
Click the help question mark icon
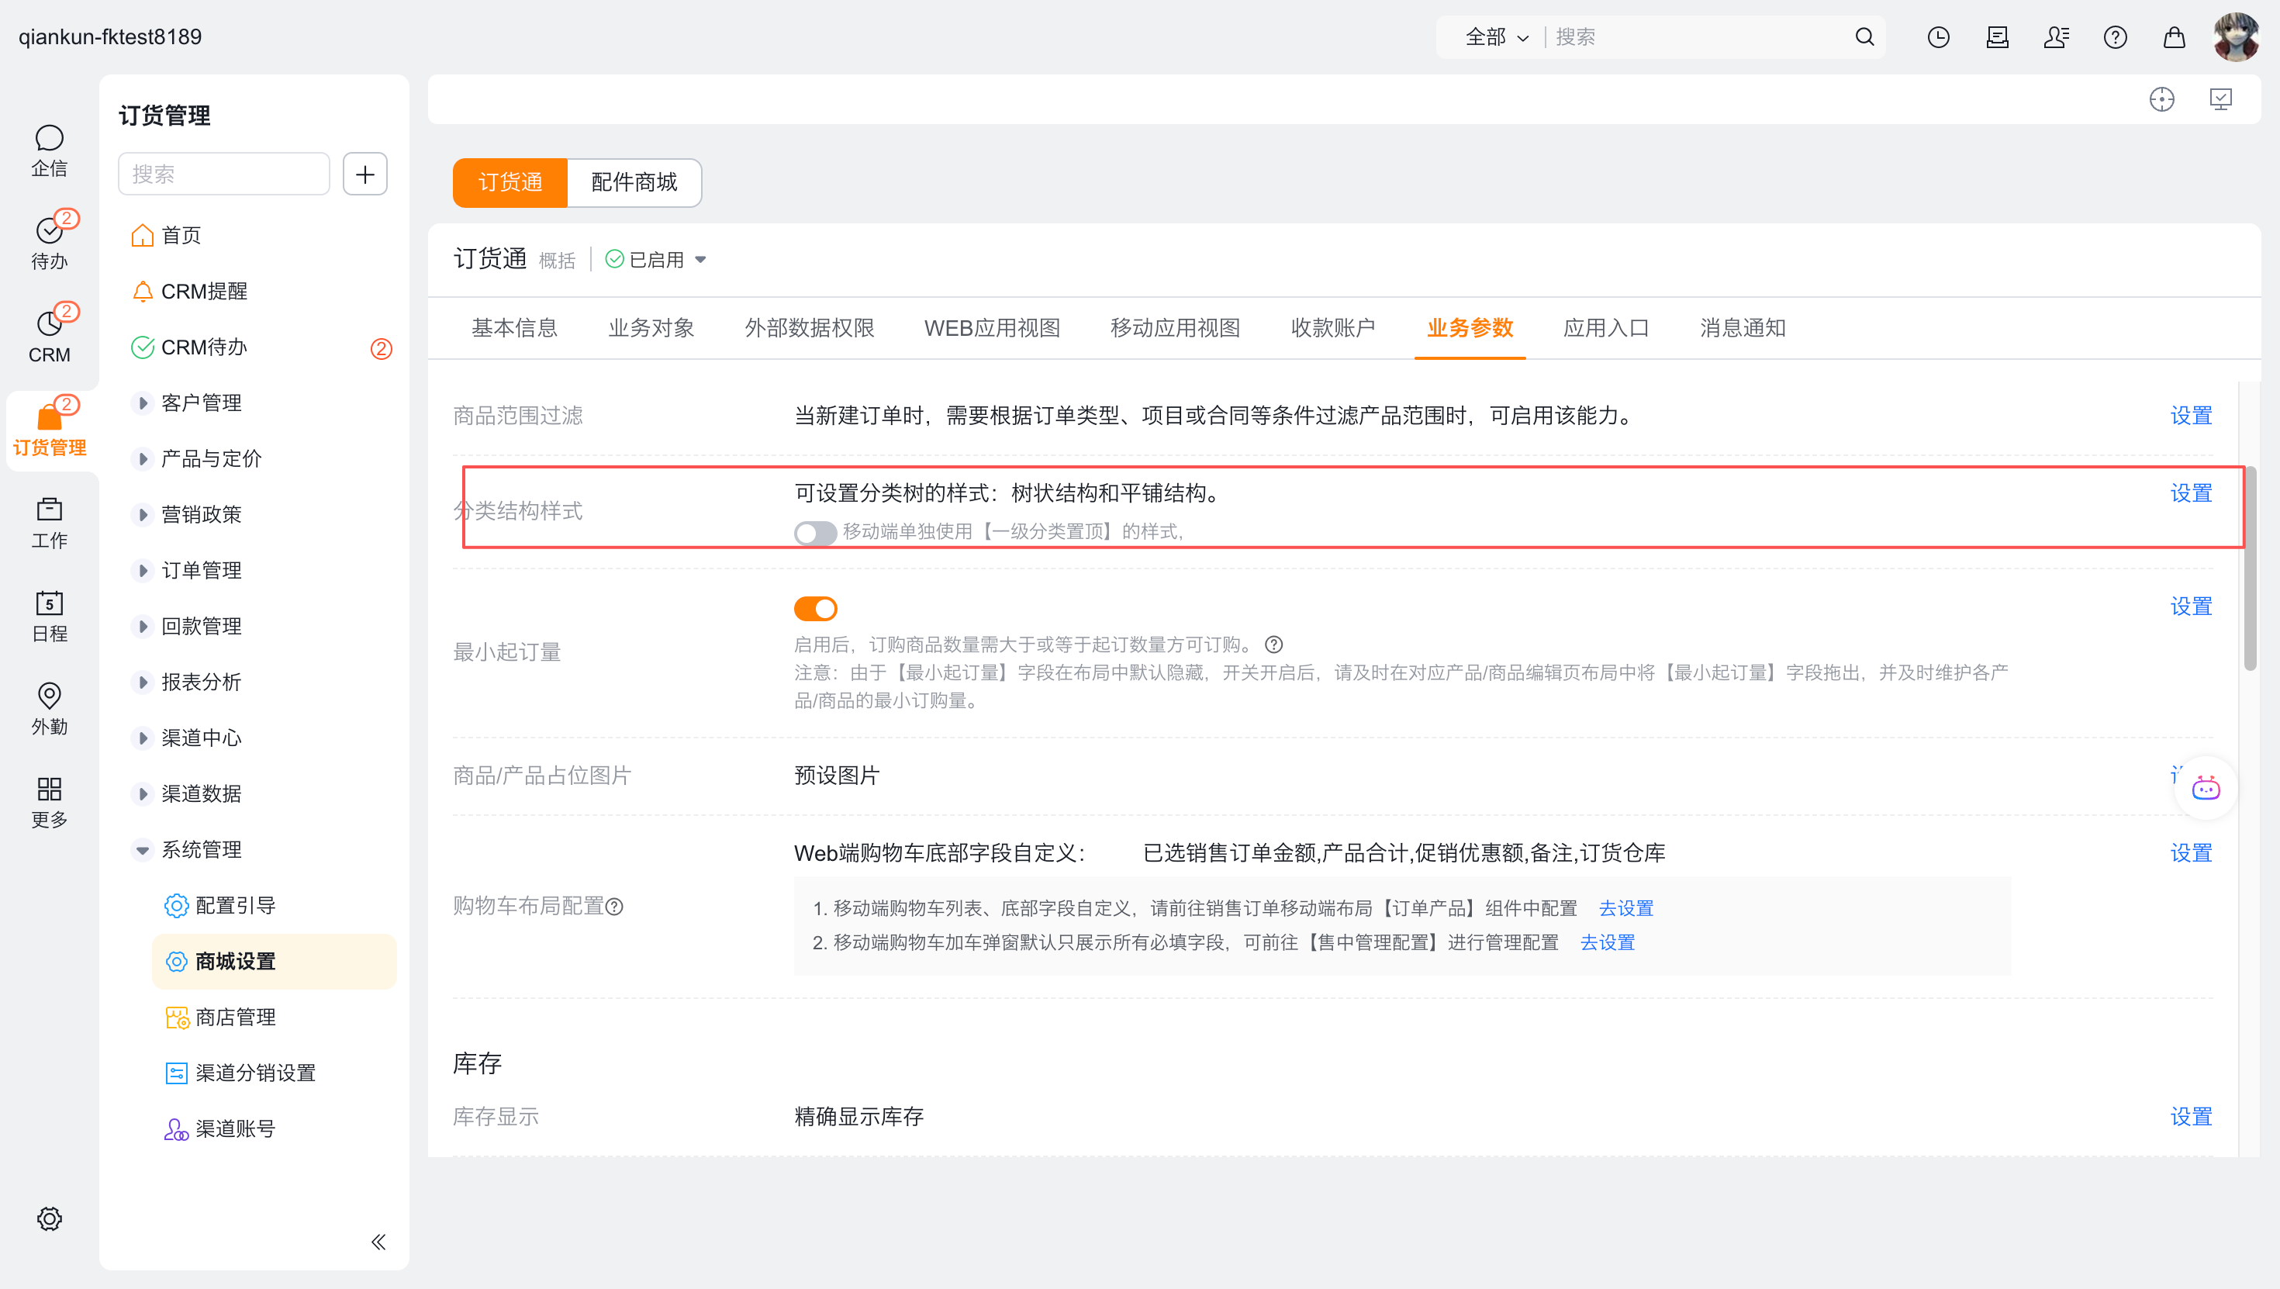2115,37
